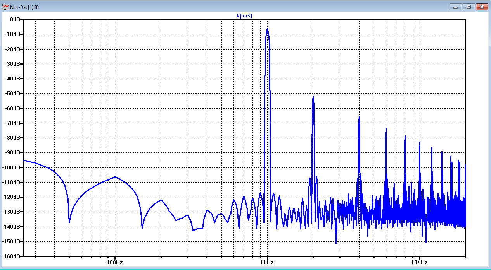This screenshot has width=491, height=270.
Task: Click the 1KHz frequency axis label
Action: (267, 262)
